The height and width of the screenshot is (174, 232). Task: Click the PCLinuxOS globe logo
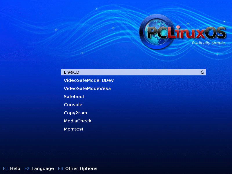[157, 32]
